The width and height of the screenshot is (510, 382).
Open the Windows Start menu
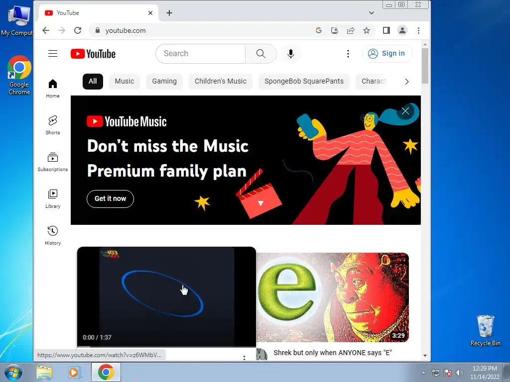[x=13, y=372]
